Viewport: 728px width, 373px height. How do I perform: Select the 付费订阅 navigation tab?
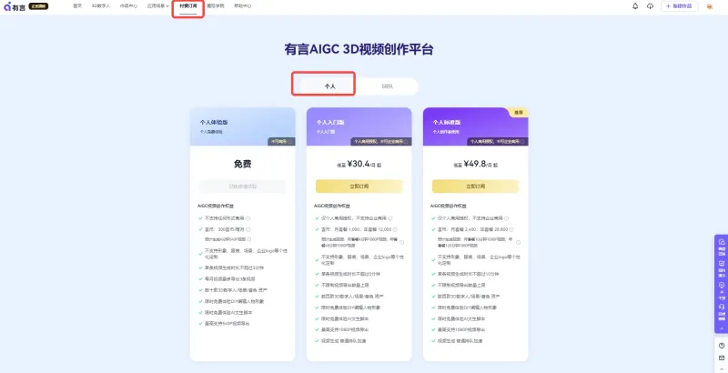(188, 6)
